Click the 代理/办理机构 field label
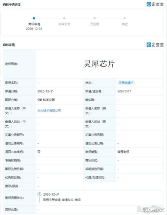Viewport: 167px width, 215px height. pos(95,177)
